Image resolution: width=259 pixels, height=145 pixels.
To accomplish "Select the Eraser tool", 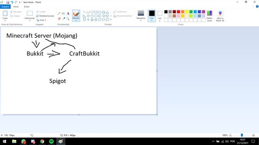I will click(x=59, y=19).
